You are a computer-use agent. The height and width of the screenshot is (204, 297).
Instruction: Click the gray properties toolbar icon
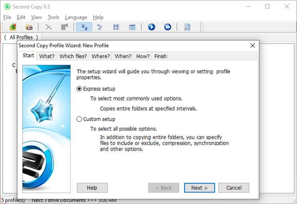coord(65,27)
